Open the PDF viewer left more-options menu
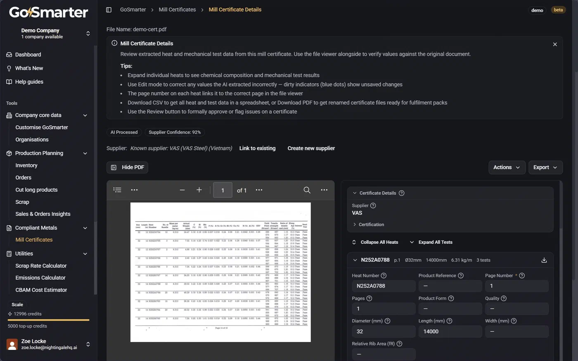Viewport: 578px width, 361px height. 134,190
